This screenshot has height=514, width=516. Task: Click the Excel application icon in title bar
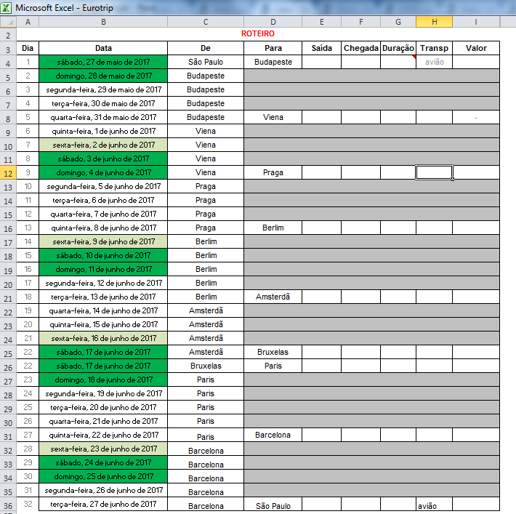tap(6, 7)
